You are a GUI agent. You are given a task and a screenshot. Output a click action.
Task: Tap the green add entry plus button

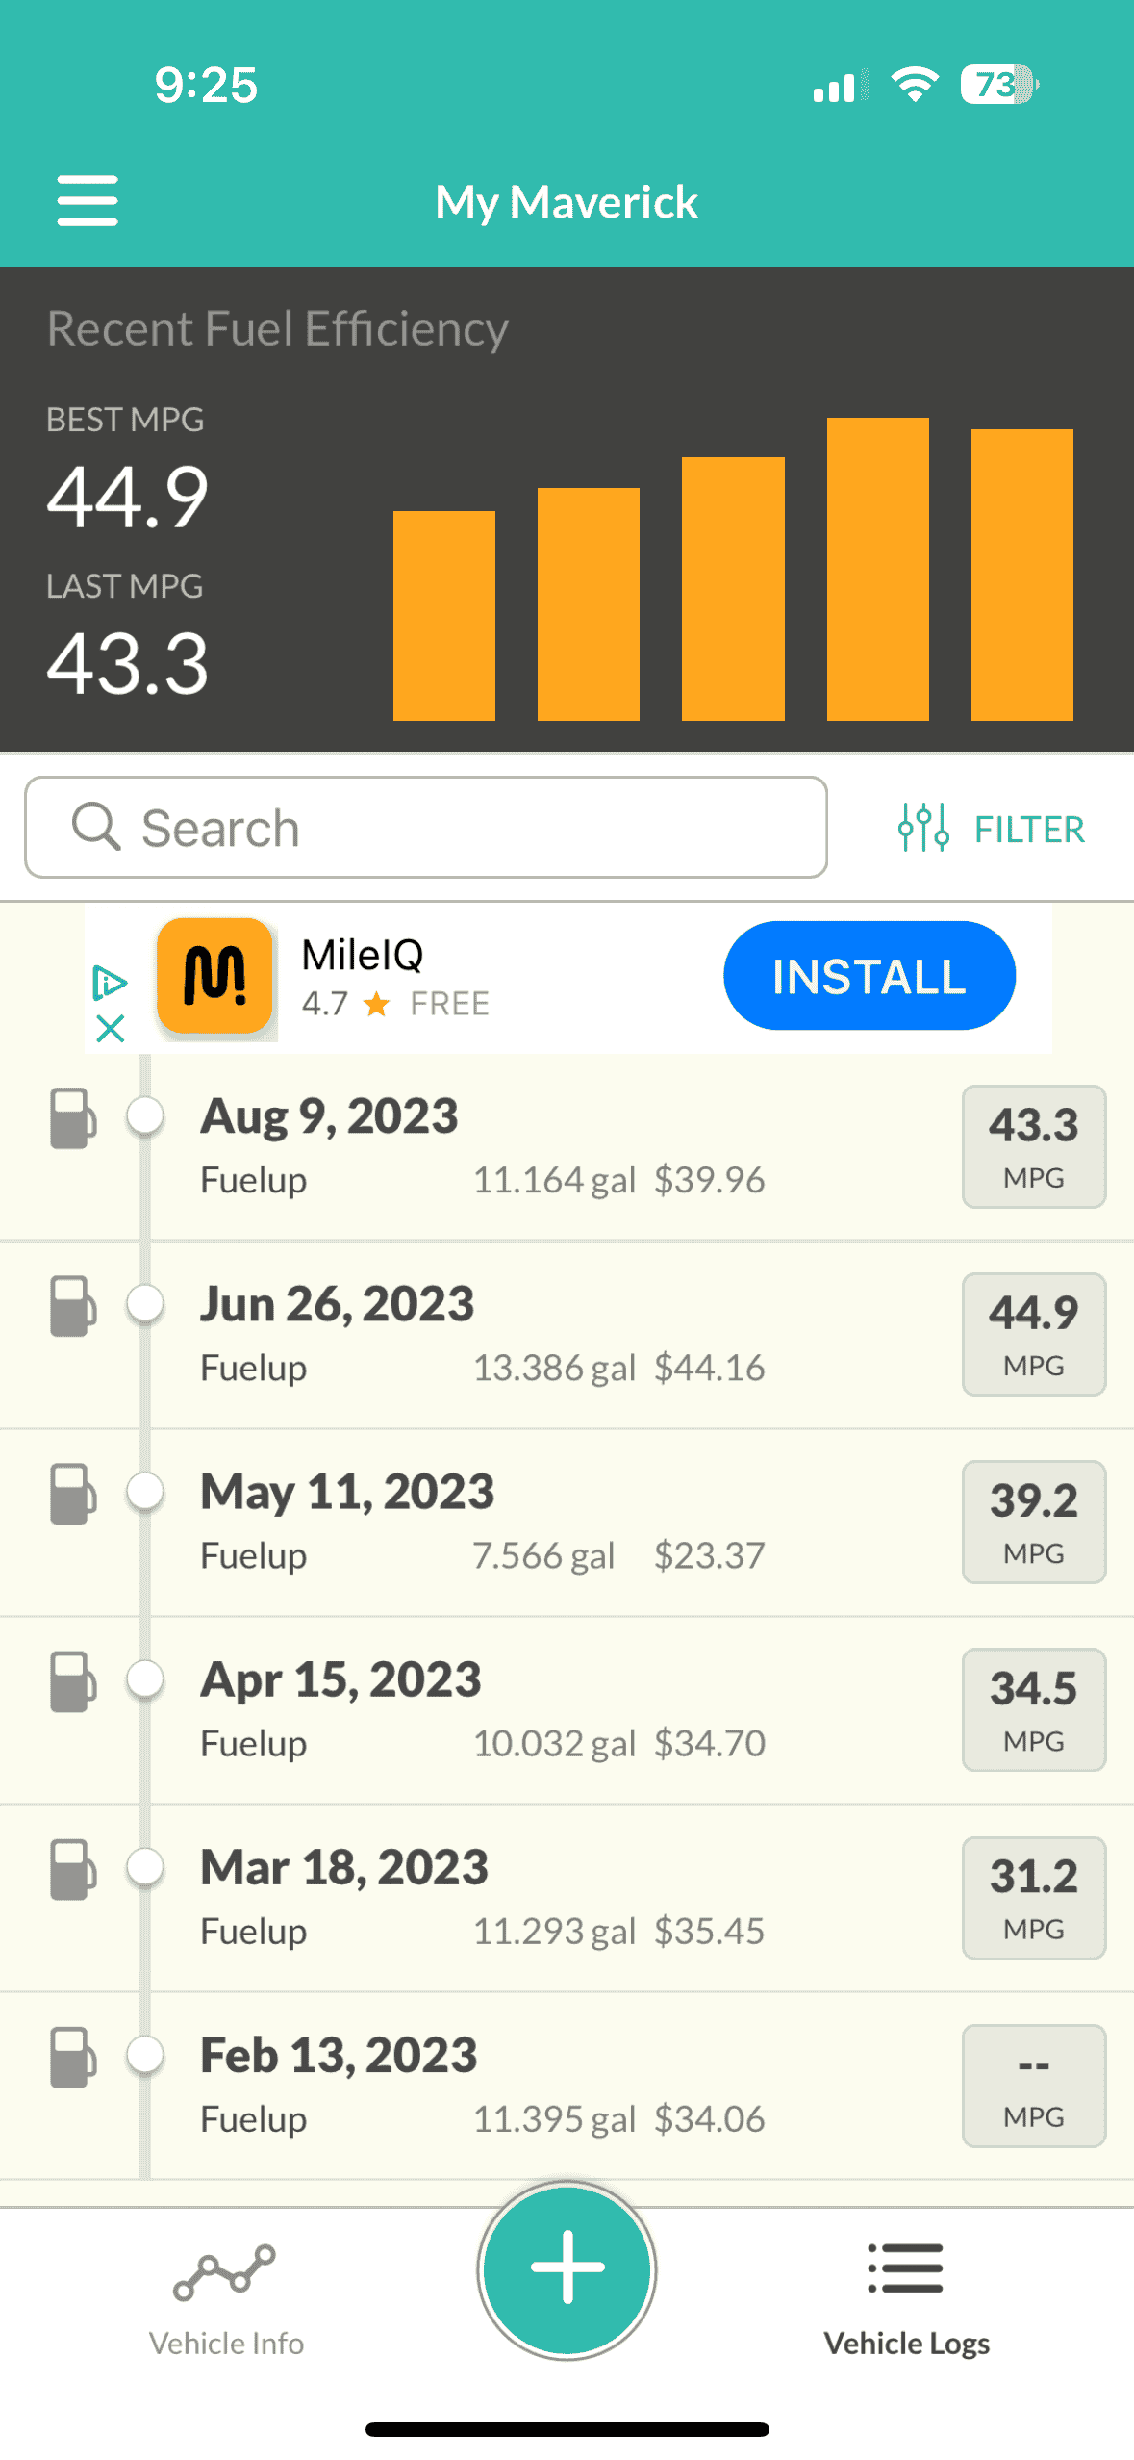coord(567,2268)
